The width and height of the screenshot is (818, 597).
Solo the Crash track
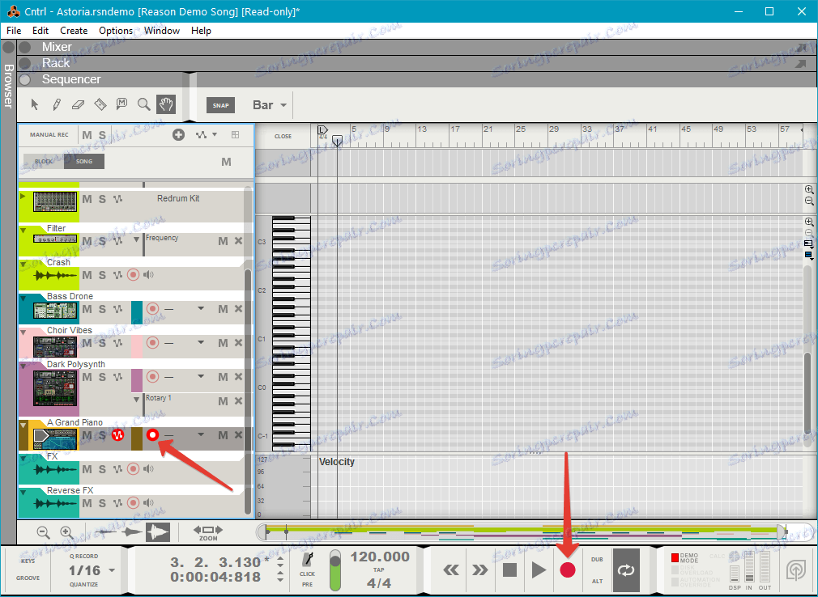click(x=102, y=275)
